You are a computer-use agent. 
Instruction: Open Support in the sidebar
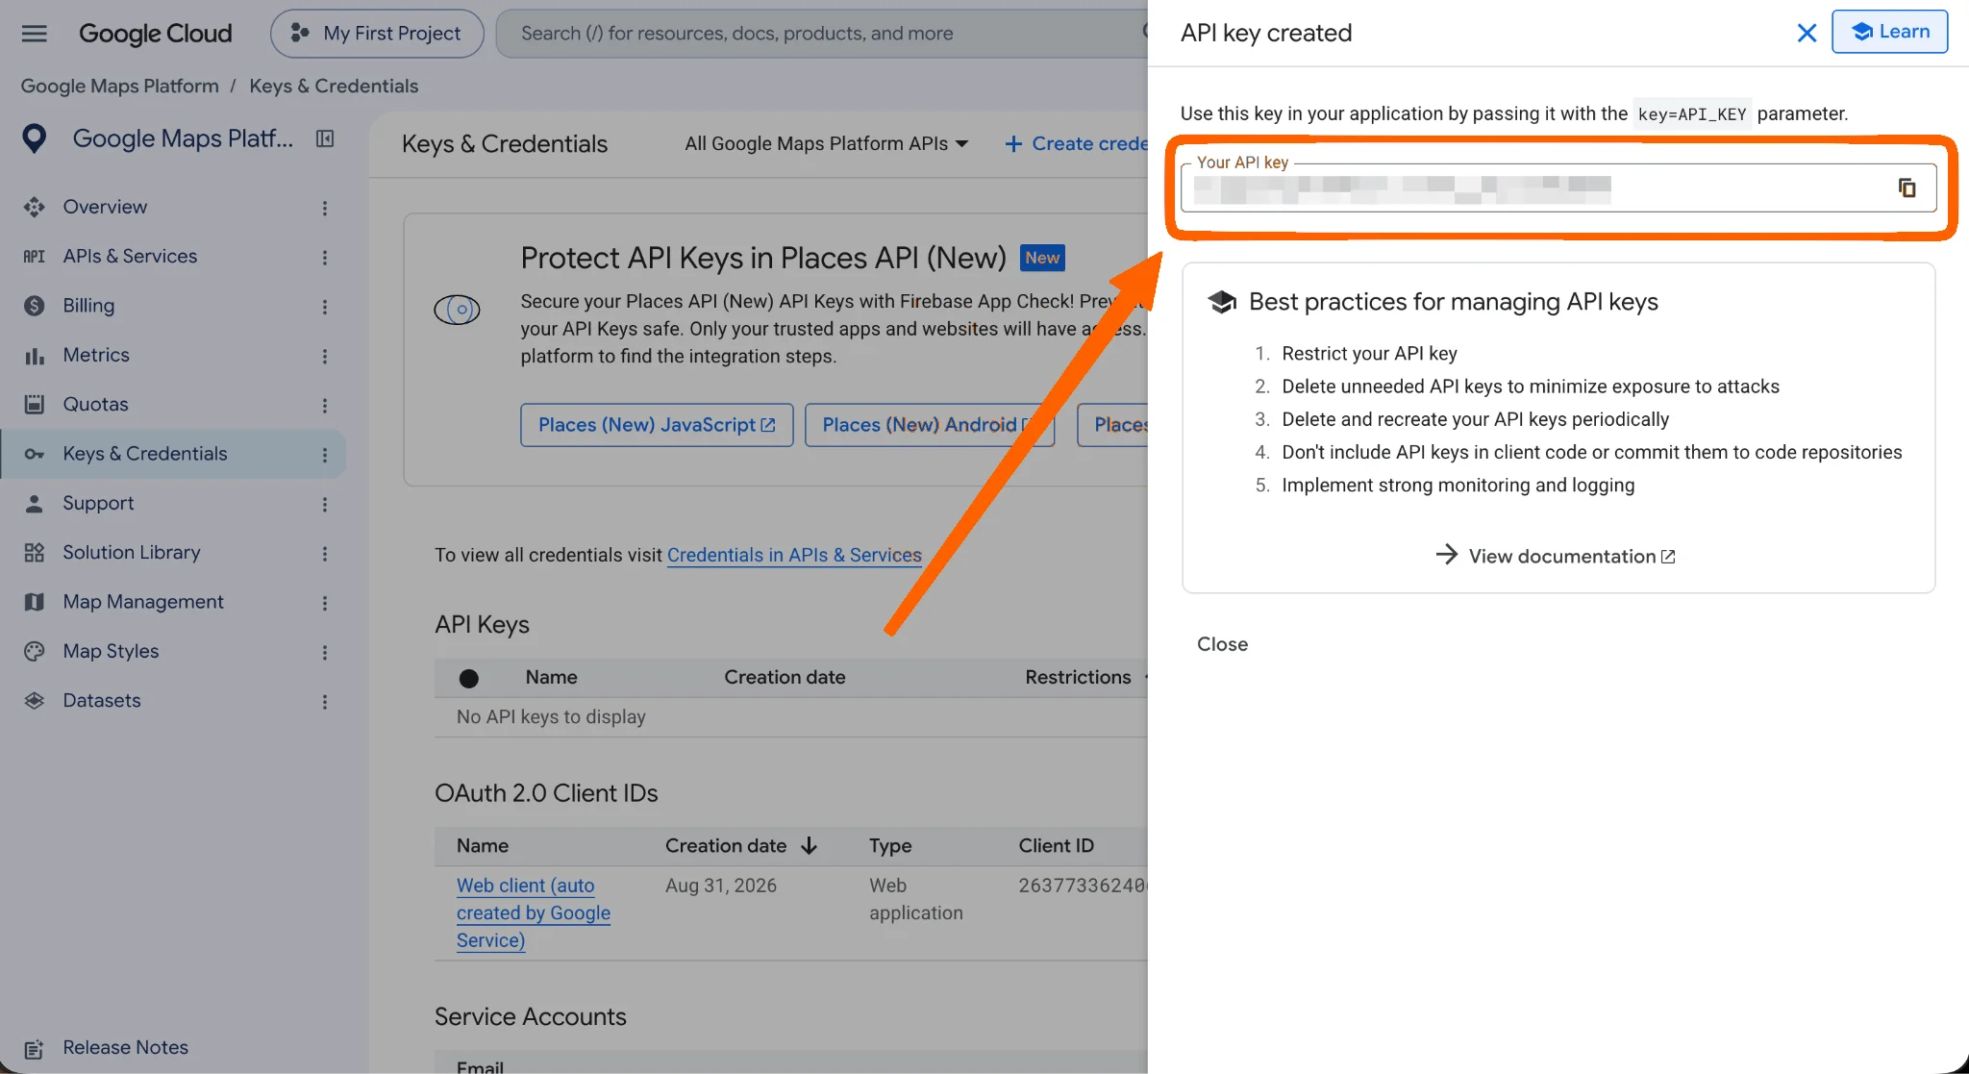(98, 503)
